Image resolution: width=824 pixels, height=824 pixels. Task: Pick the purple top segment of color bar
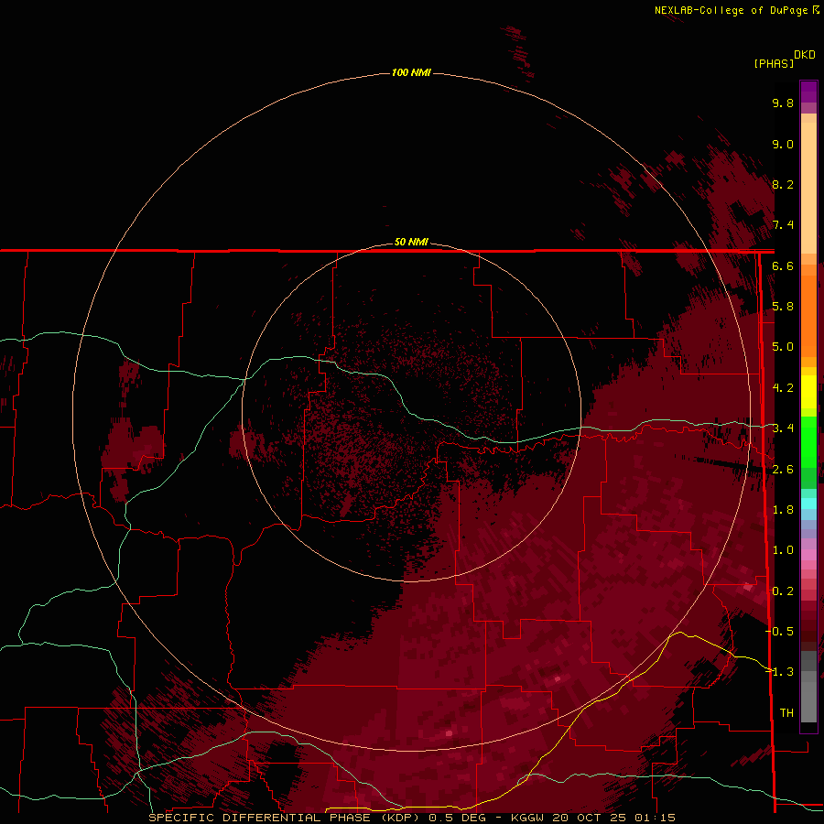click(x=808, y=92)
